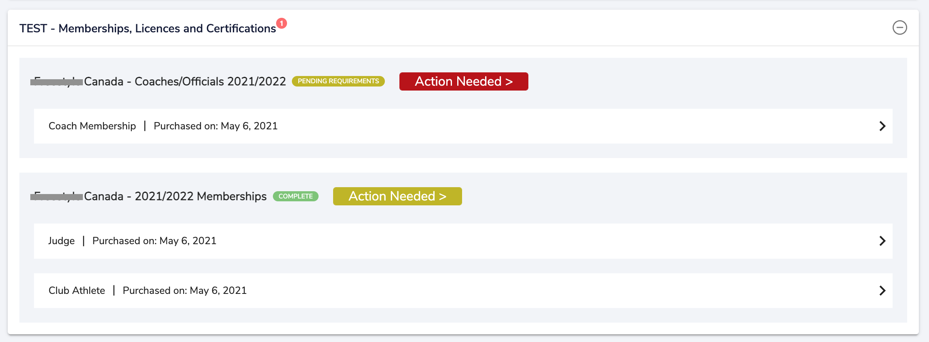Click the Pending Requirements status badge
The width and height of the screenshot is (929, 342).
(338, 81)
